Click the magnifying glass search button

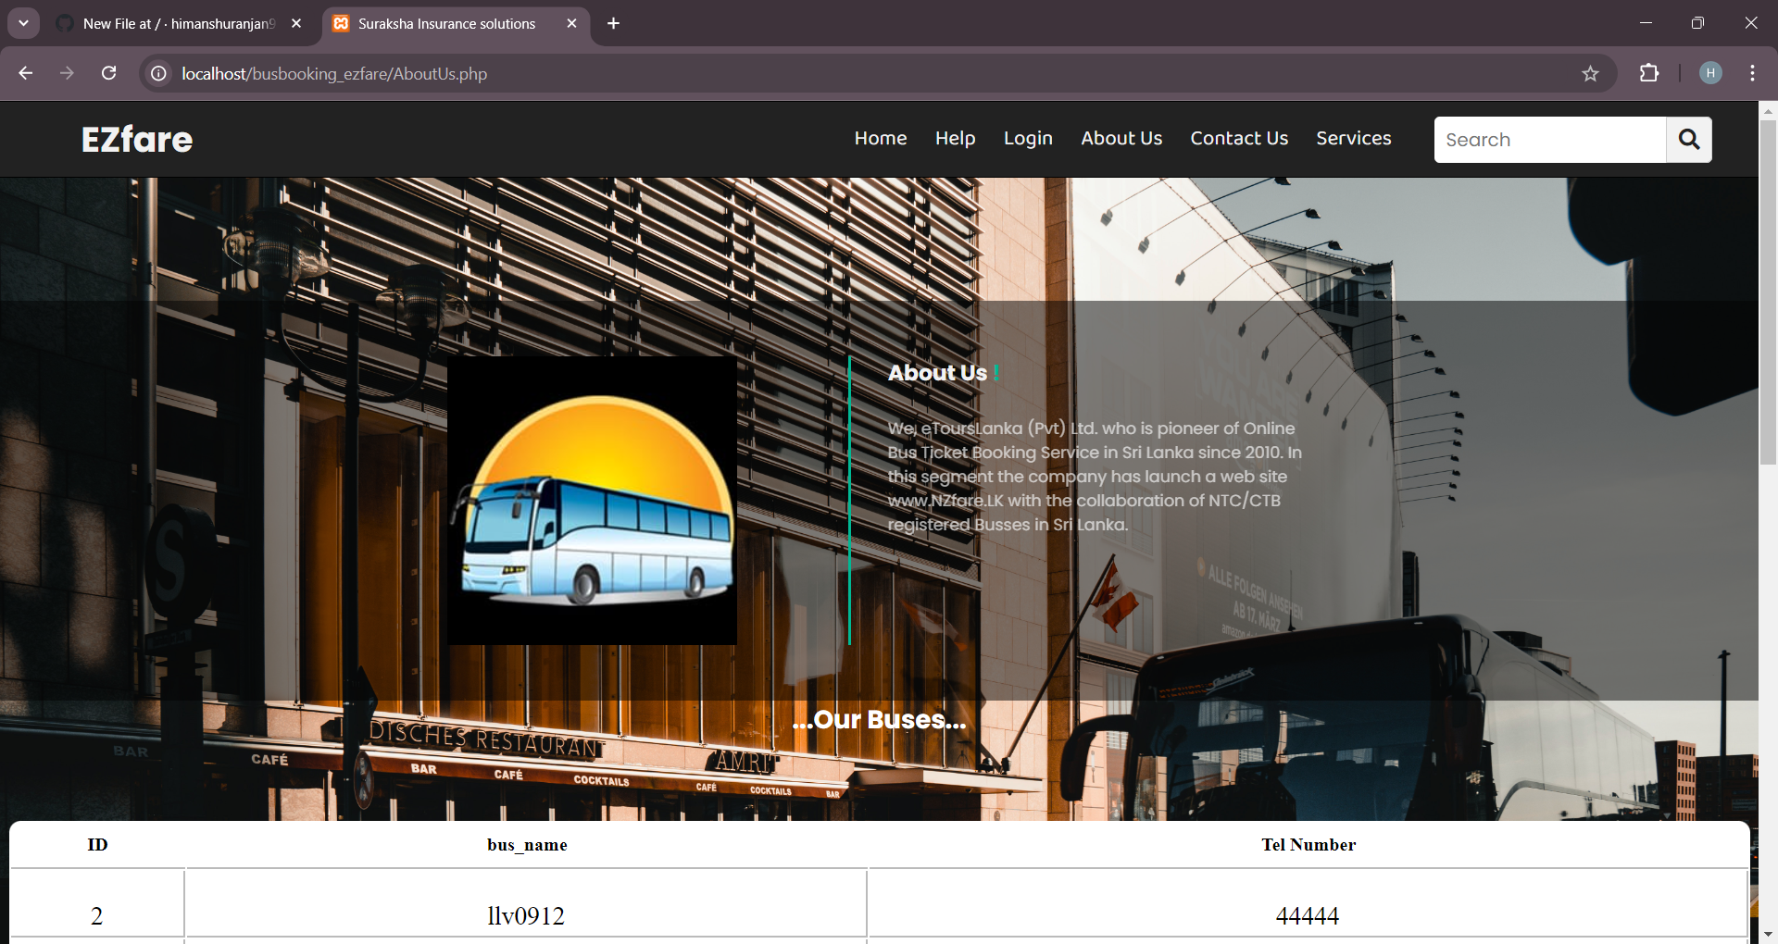[x=1688, y=140]
